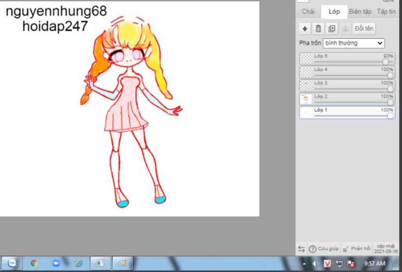The width and height of the screenshot is (402, 272).
Task: Open the paint palette taskbar app
Action: (122, 263)
